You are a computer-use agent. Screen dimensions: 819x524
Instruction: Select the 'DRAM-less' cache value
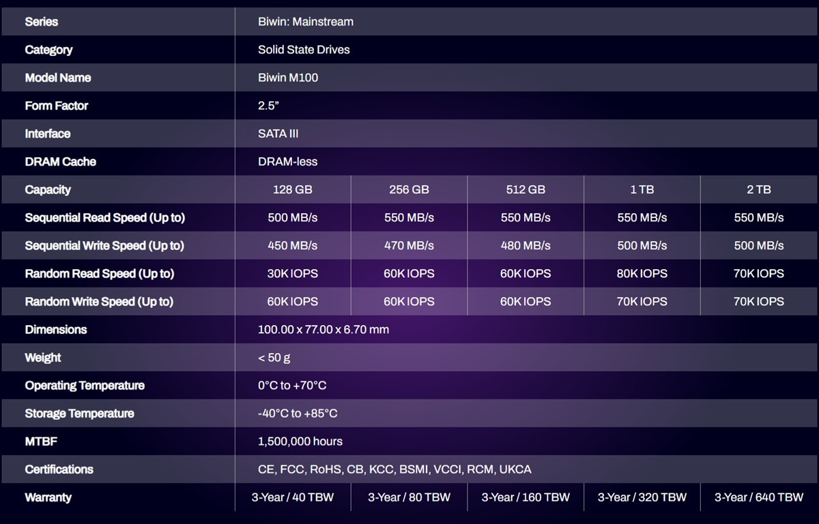click(x=287, y=162)
